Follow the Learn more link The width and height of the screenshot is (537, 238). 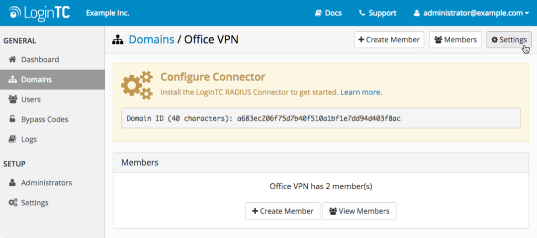(360, 92)
